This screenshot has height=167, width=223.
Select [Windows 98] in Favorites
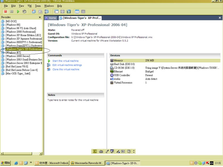[13, 25]
